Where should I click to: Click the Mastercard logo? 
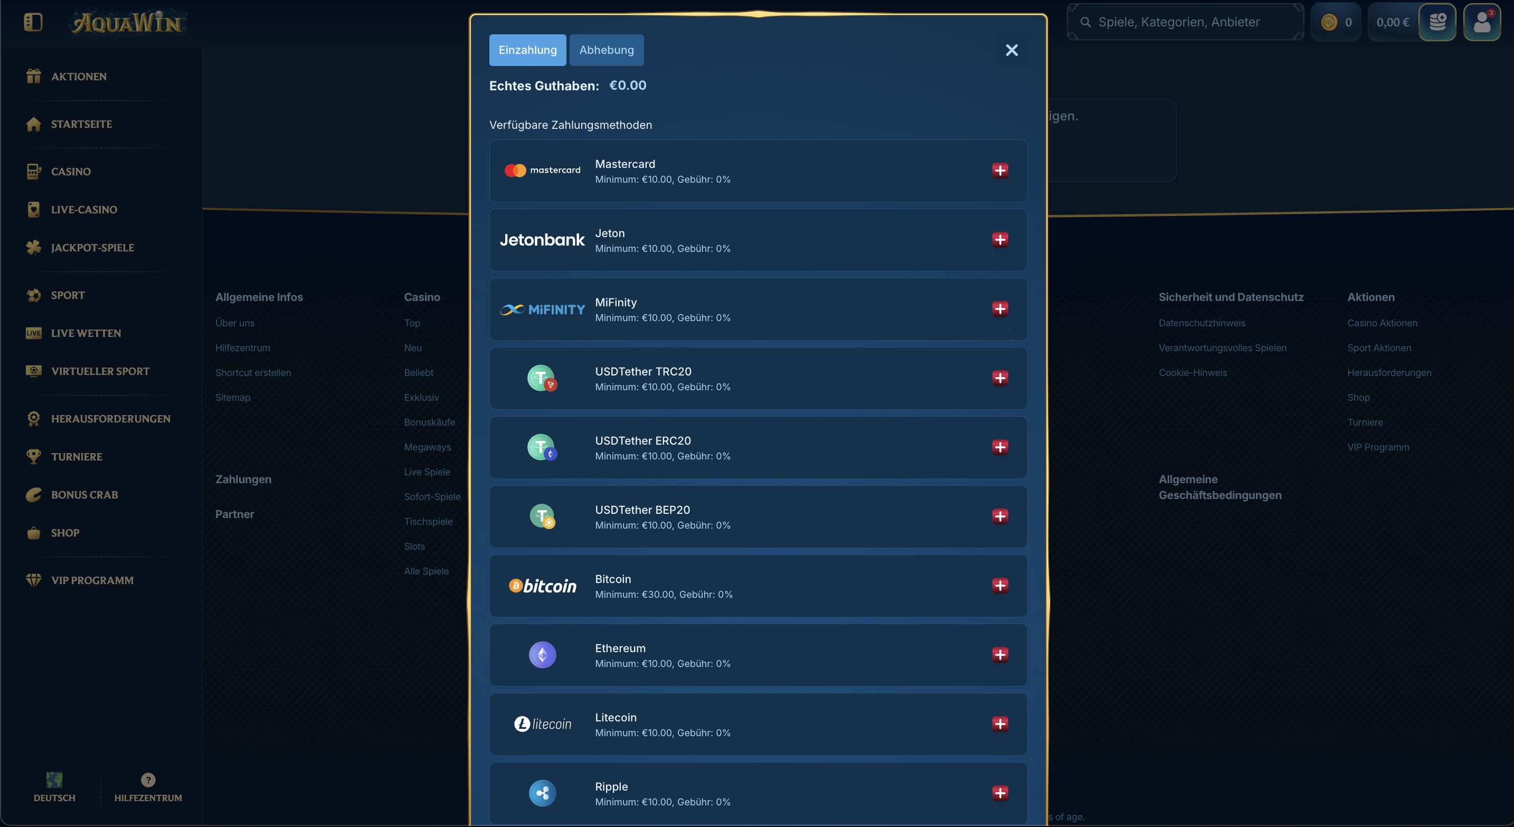[x=542, y=171]
